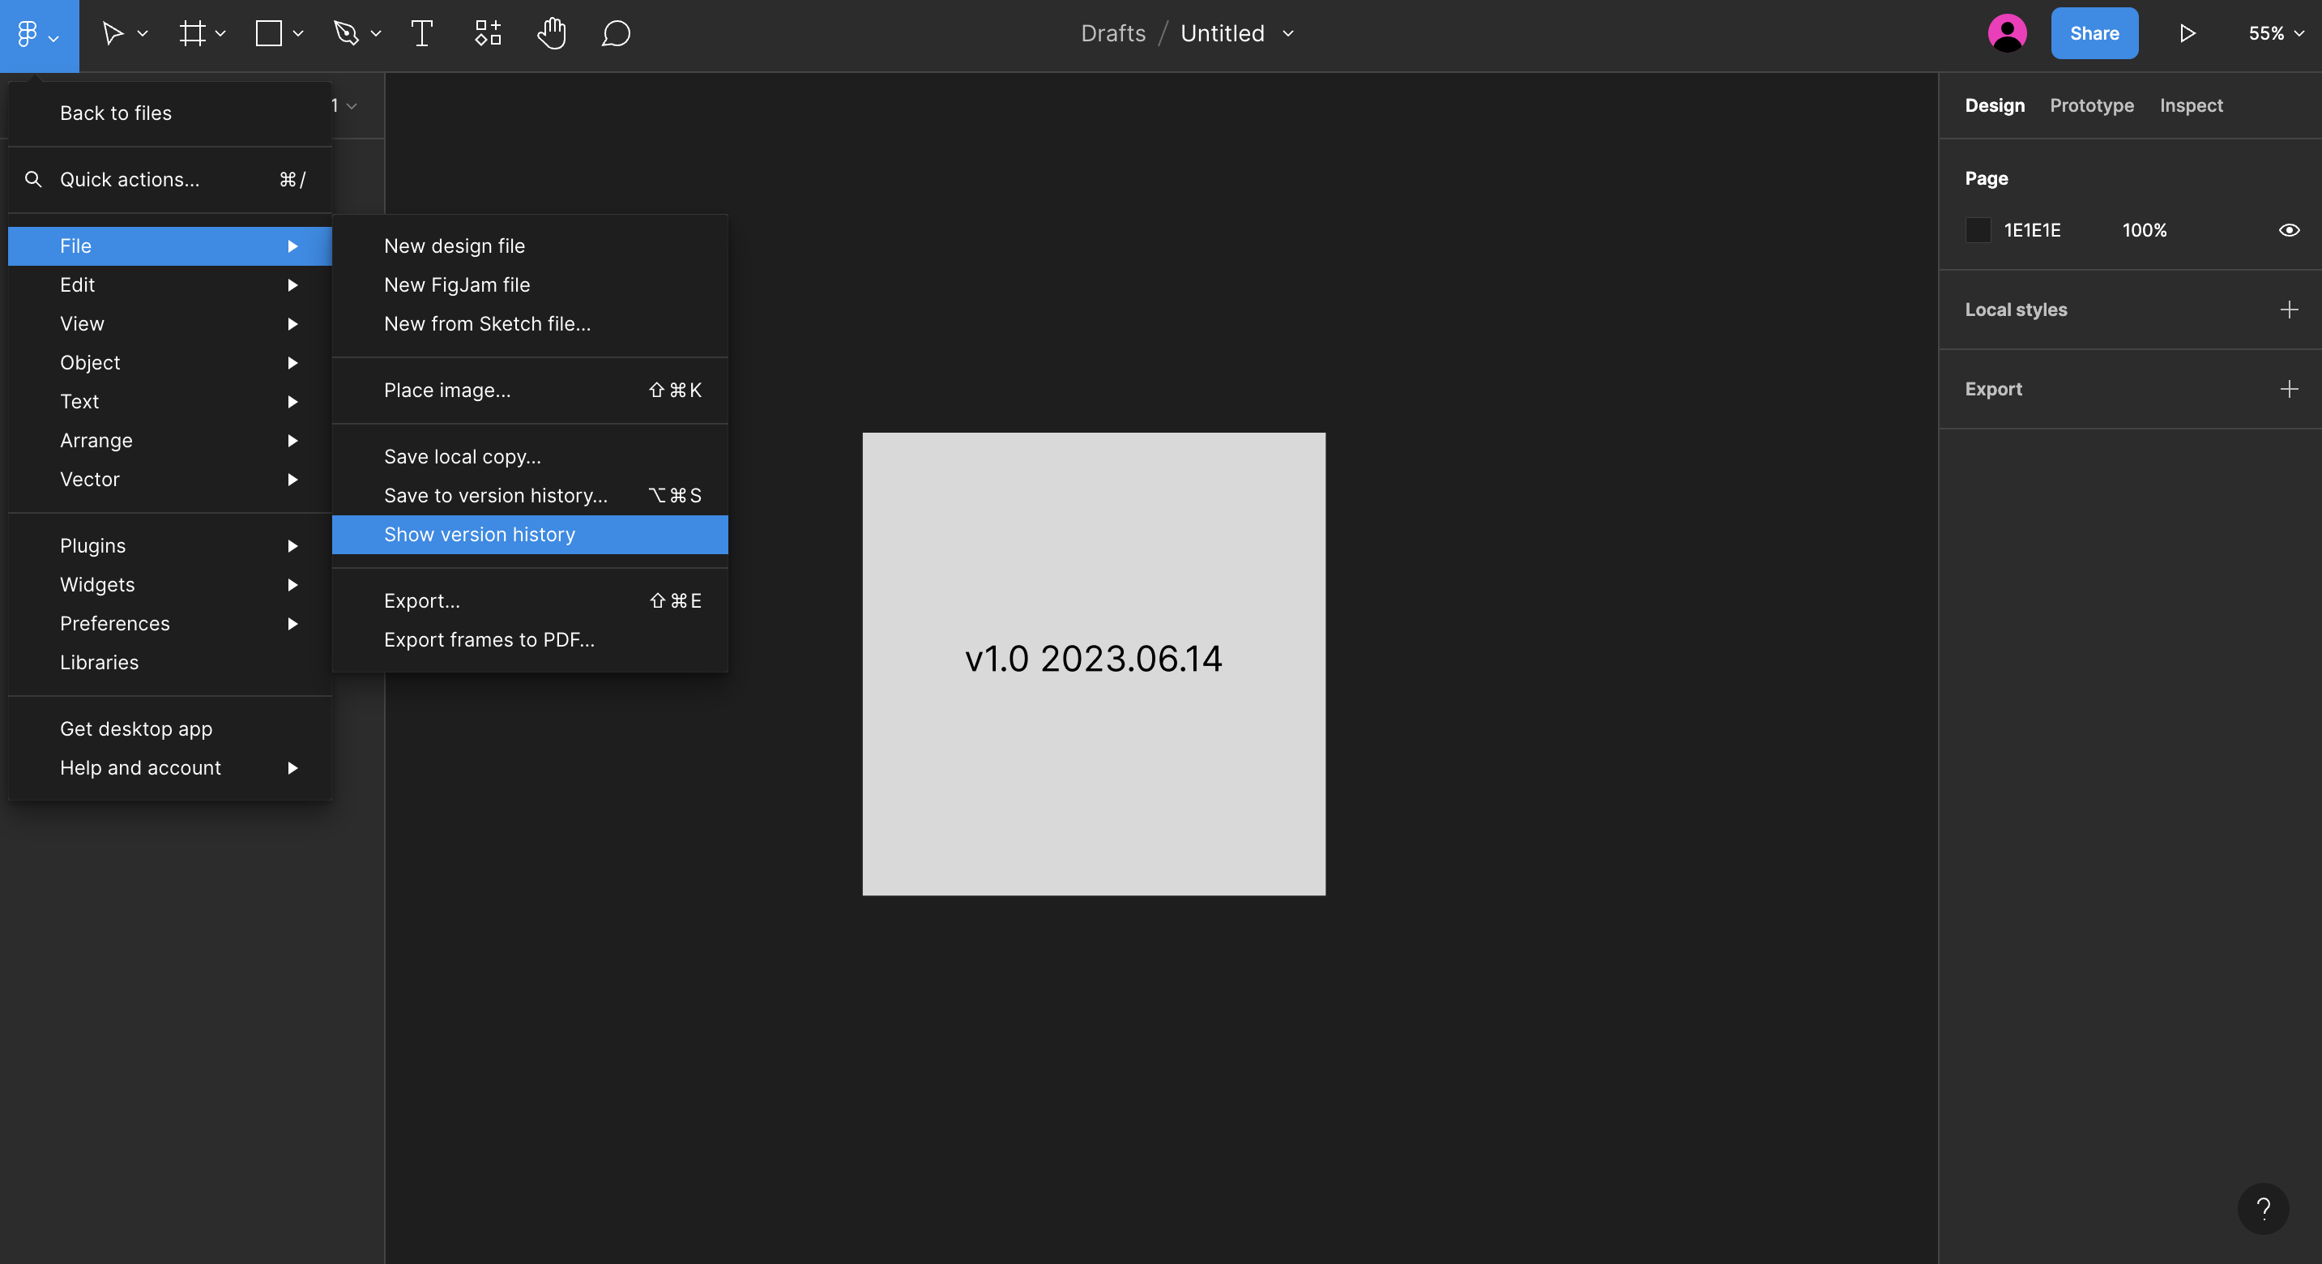Viewport: 2322px width, 1264px height.
Task: Switch to the Design tab
Action: click(1995, 105)
